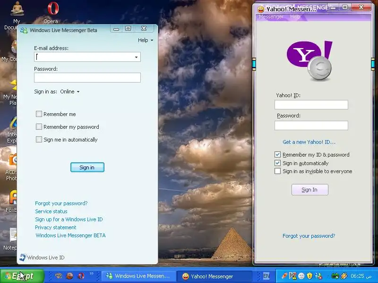This screenshot has height=283, width=378.
Task: Check Sign me in automatically
Action: [x=39, y=140]
